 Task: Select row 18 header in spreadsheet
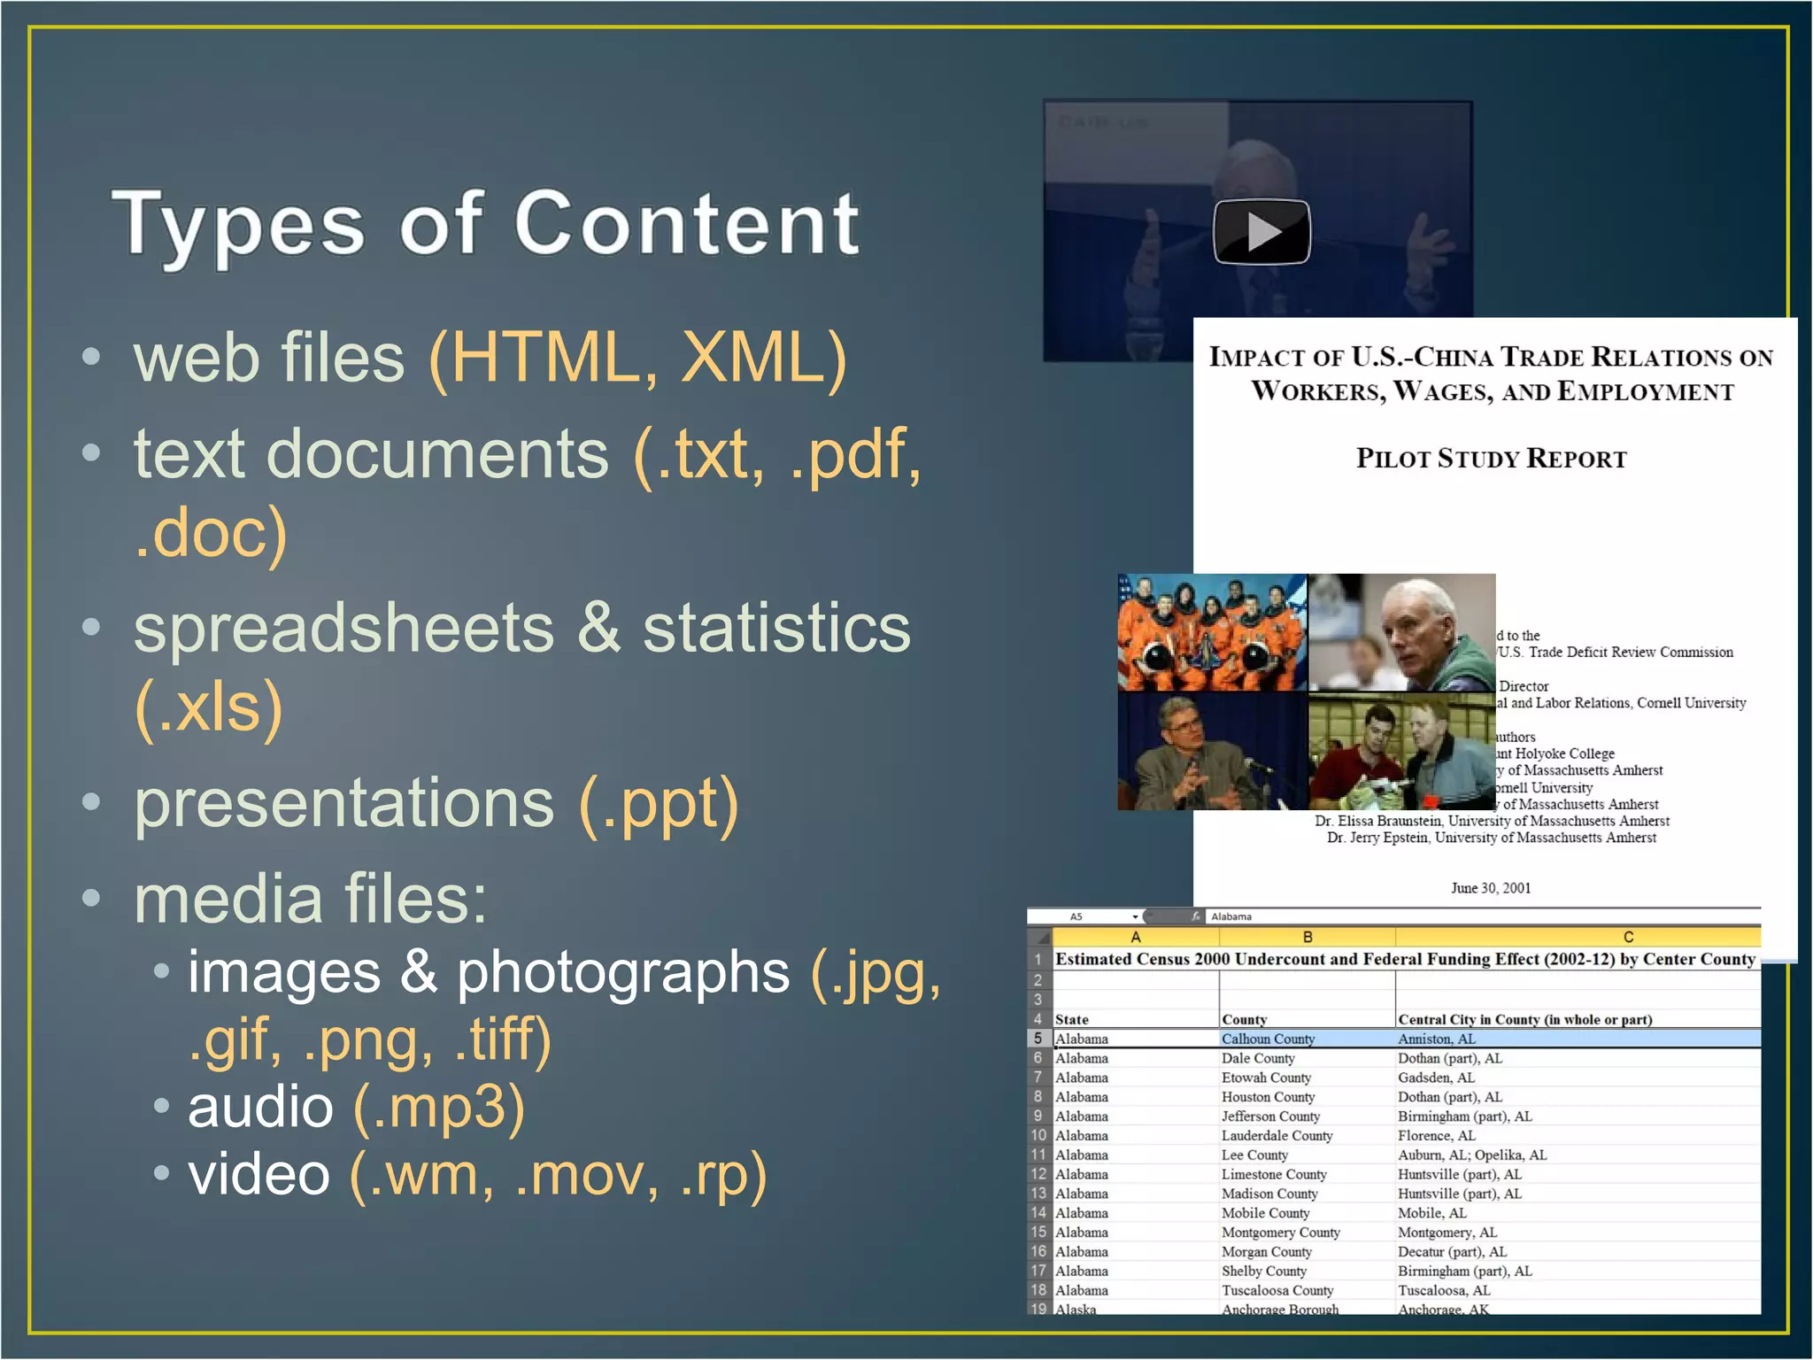[x=1039, y=1291]
